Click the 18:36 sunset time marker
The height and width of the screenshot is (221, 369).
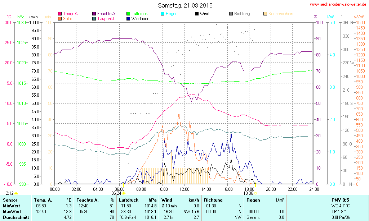tap(248, 193)
